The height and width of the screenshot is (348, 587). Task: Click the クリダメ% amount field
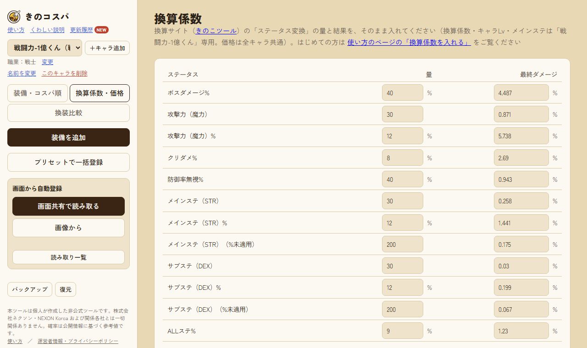403,158
